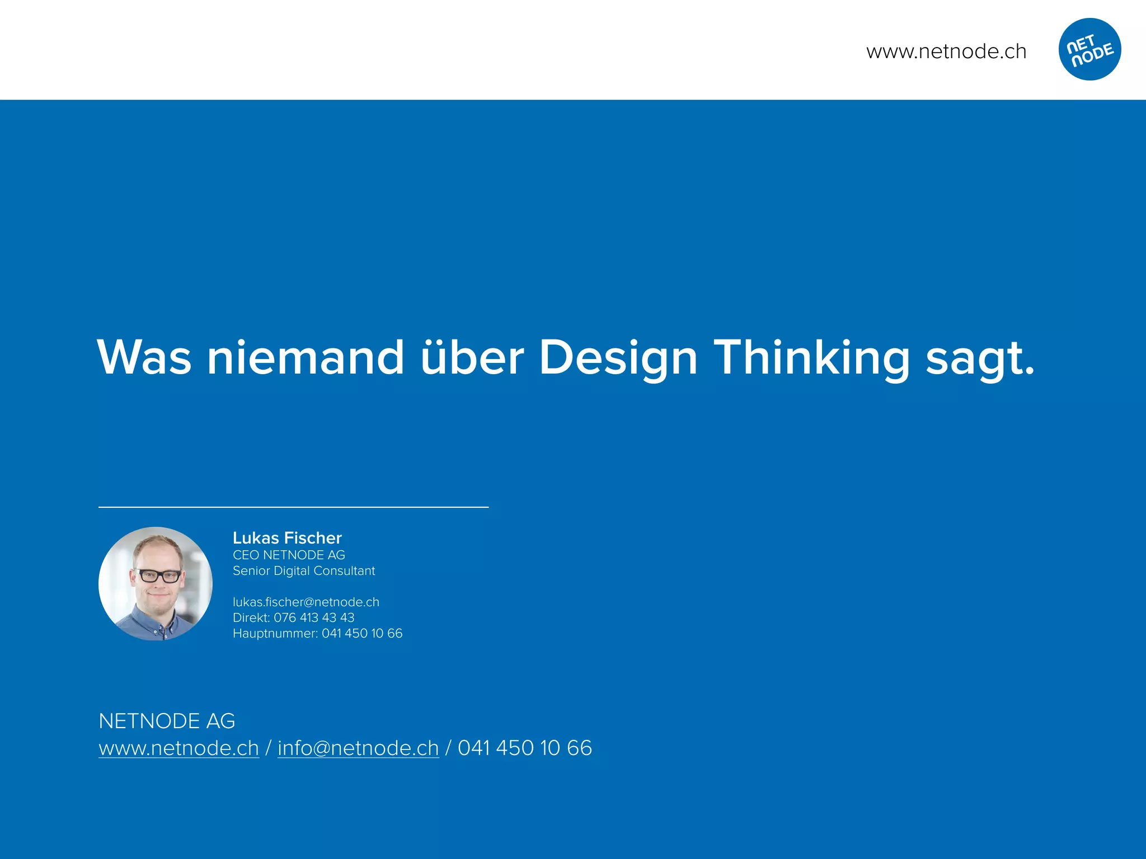Click www.netnode.ch in the white header
The image size is (1146, 859).
click(x=946, y=51)
